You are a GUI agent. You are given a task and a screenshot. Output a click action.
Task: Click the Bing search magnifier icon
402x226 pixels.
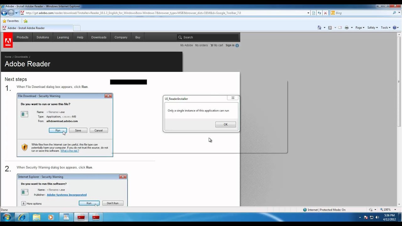pos(394,13)
